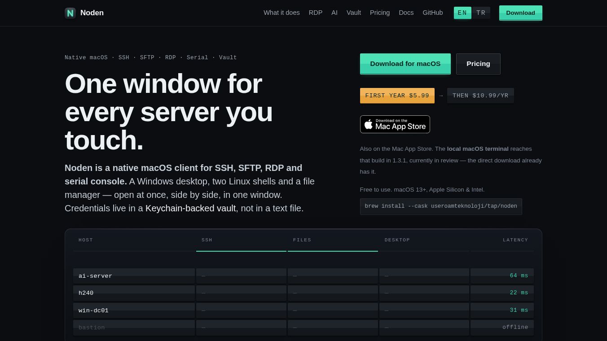This screenshot has height=341, width=607.
Task: Click the Noden brand name
Action: (x=92, y=13)
